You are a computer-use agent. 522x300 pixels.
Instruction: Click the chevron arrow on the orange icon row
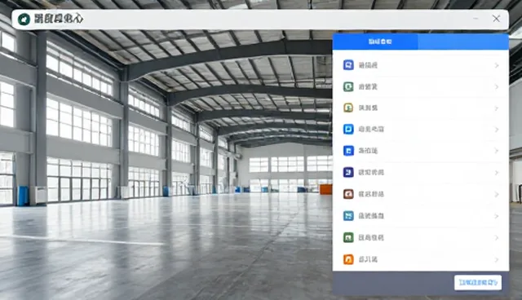(497, 259)
